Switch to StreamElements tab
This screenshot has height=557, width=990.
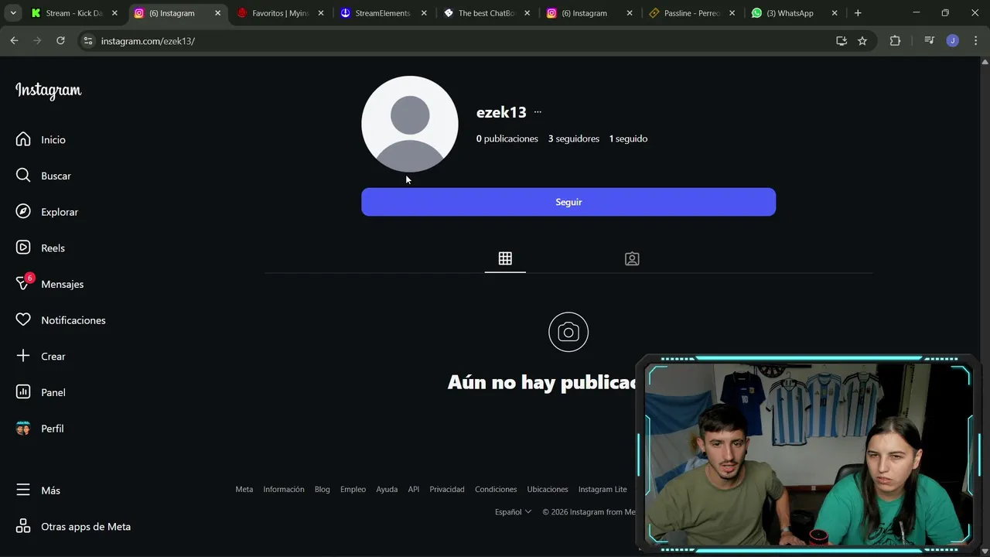[x=382, y=13]
